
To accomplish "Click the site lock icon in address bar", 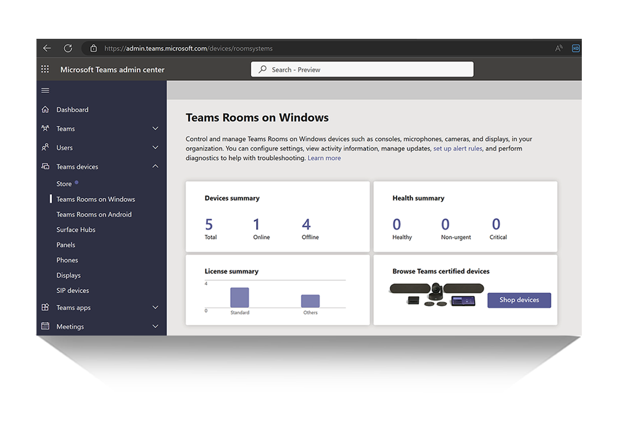I will [93, 48].
